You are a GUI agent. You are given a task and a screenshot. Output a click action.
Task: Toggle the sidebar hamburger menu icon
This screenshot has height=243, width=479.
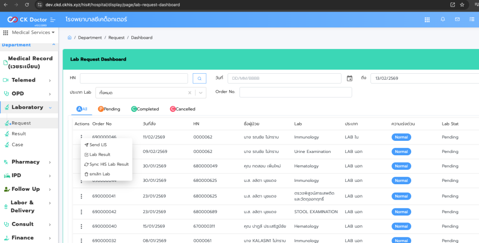click(53, 20)
